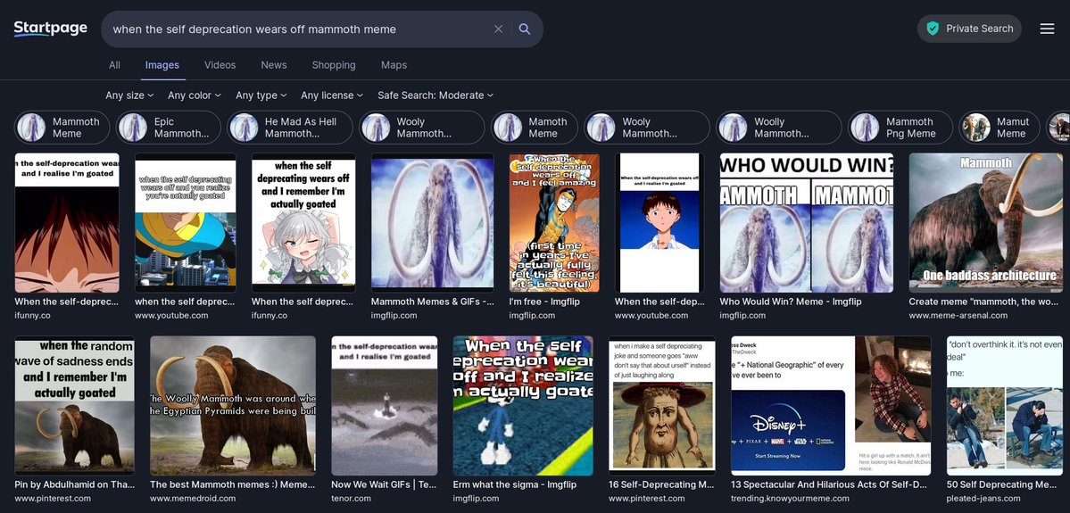1070x513 pixels.
Task: Open the Now We Wait GIFs thumbnail
Action: point(385,406)
